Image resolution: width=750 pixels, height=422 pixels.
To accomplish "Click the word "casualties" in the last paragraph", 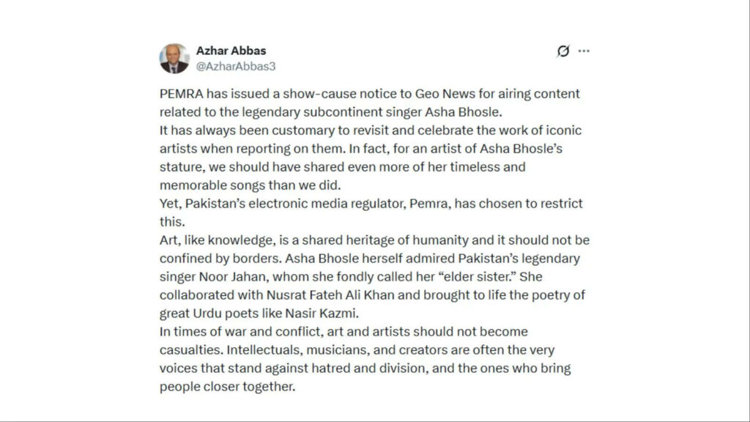I will click(x=187, y=349).
